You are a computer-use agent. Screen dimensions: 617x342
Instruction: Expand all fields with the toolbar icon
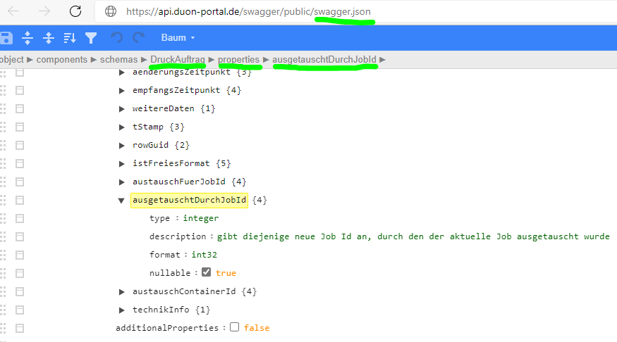28,37
